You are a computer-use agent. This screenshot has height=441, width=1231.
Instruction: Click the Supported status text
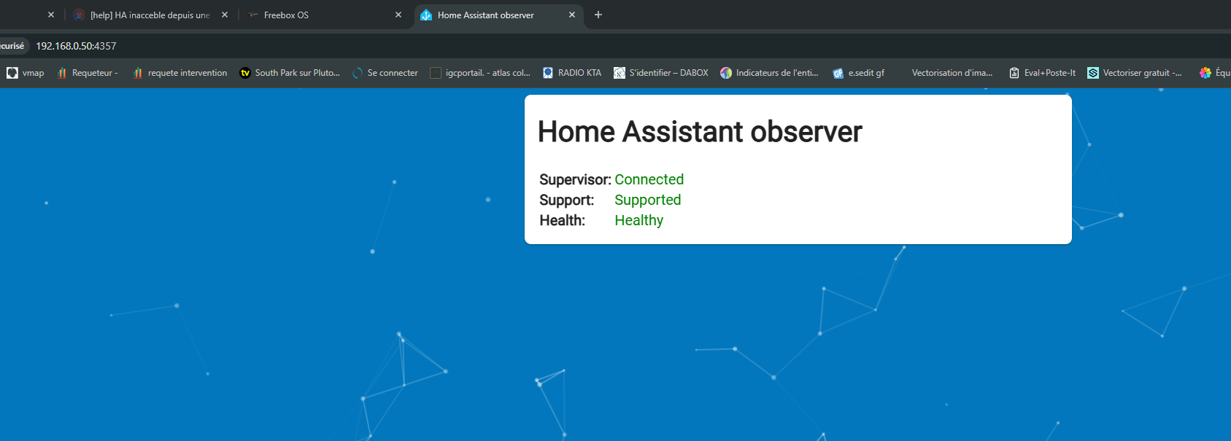click(648, 200)
